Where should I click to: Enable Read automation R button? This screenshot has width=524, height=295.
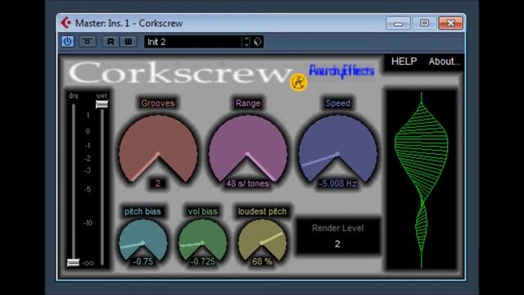[111, 42]
